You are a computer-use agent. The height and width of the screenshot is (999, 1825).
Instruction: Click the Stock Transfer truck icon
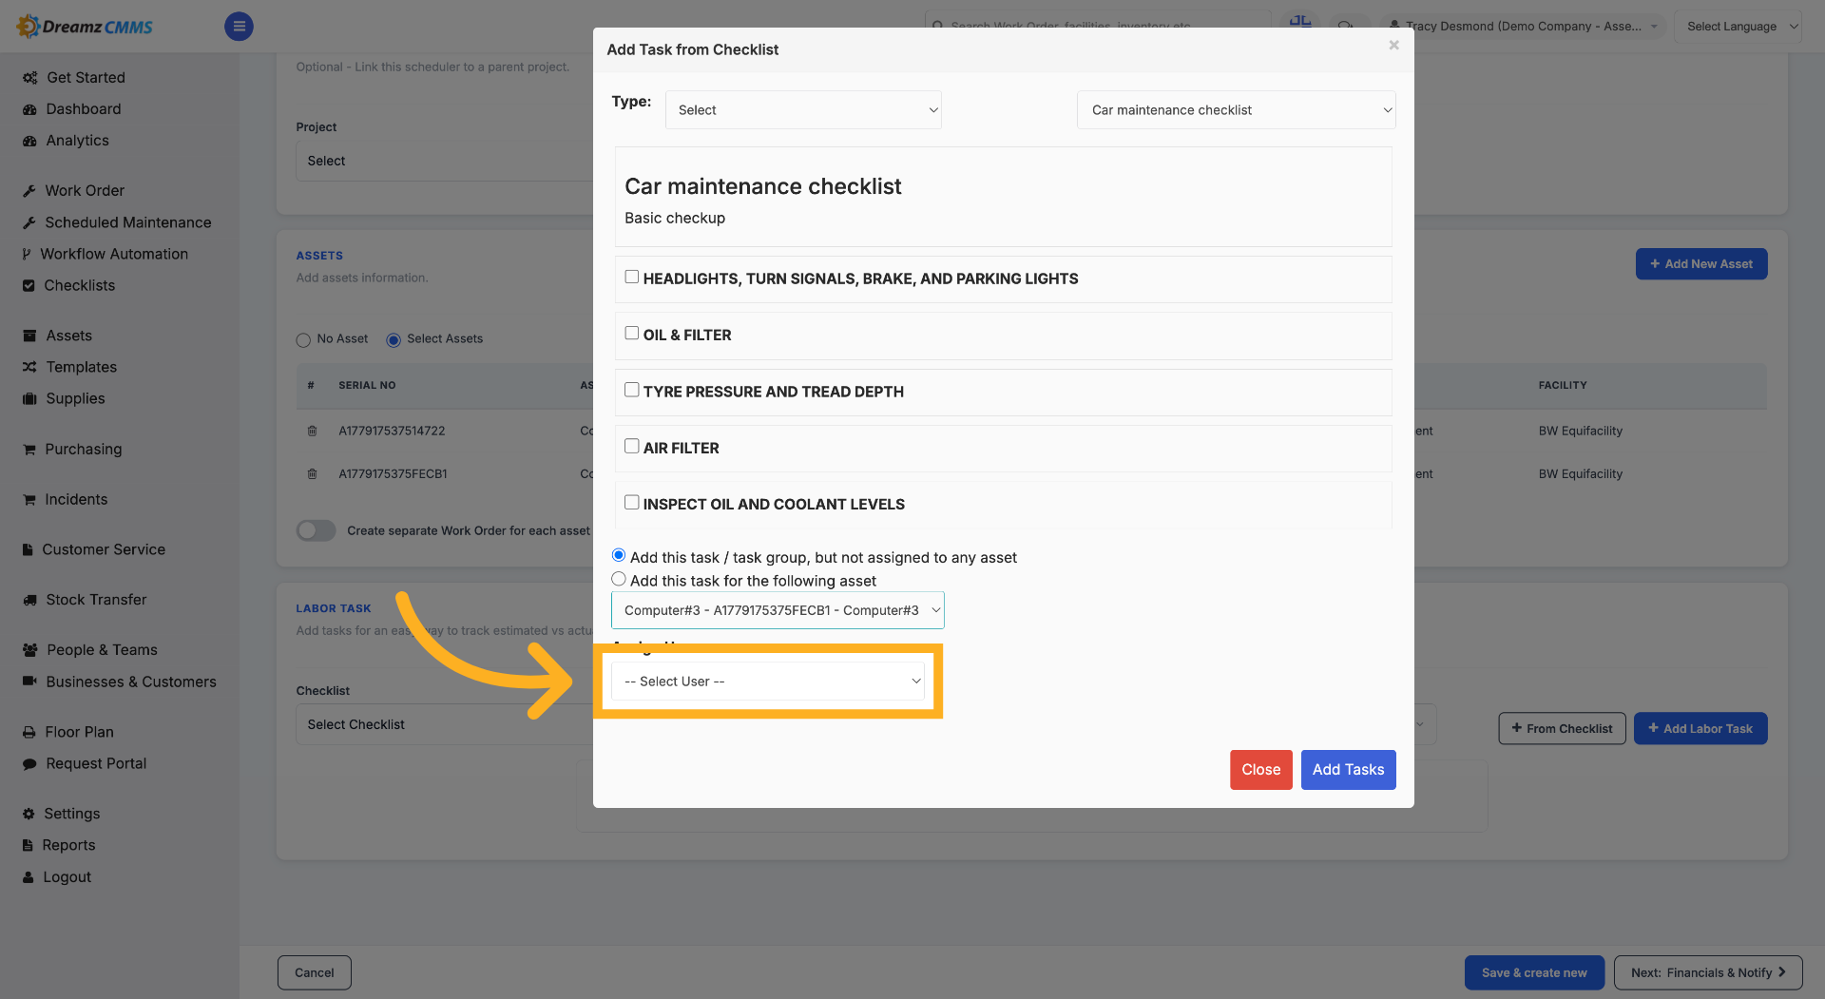29,600
